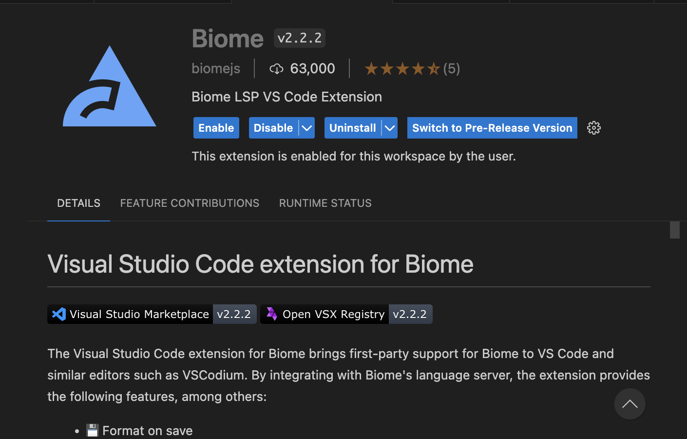This screenshot has height=439, width=687.
Task: Expand the Uninstall dropdown arrow
Action: coord(390,128)
